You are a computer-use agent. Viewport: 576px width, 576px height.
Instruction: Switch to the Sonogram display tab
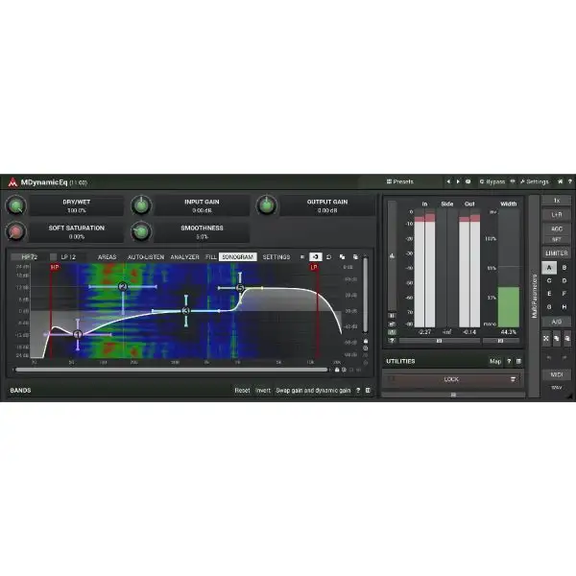[x=237, y=257]
